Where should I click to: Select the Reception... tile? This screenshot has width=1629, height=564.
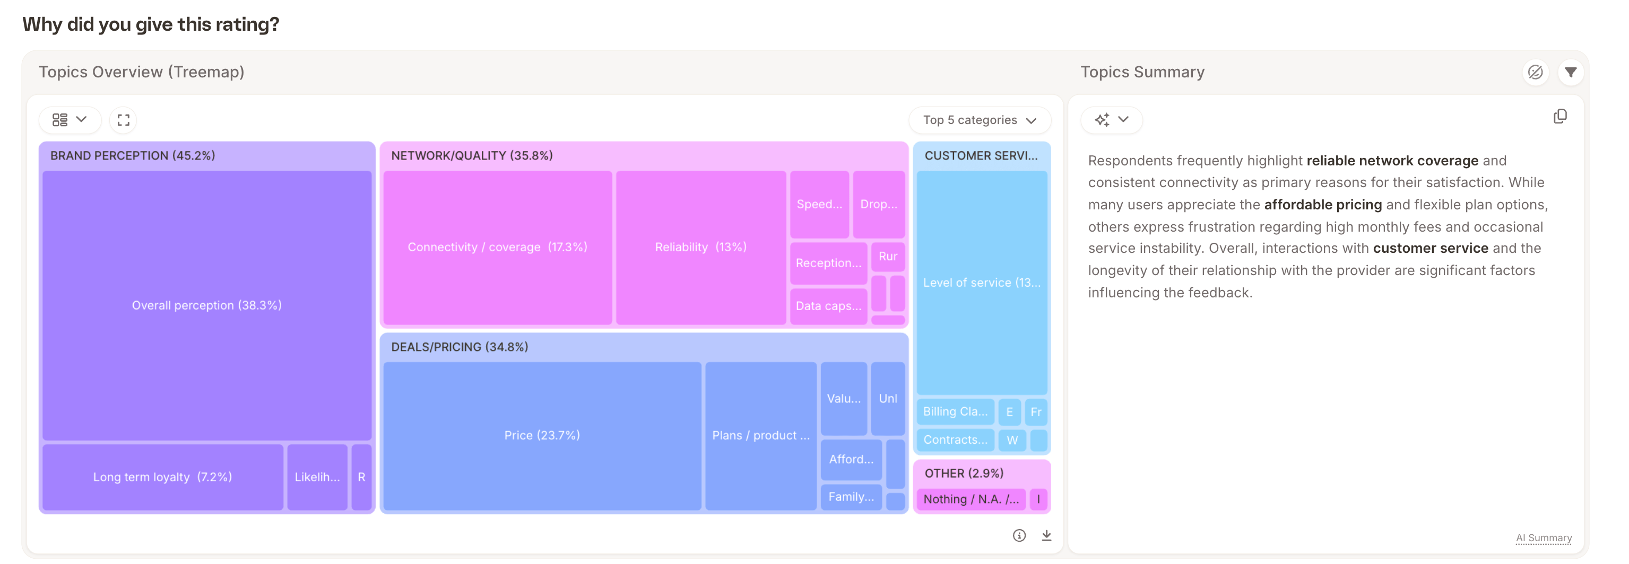(x=828, y=263)
